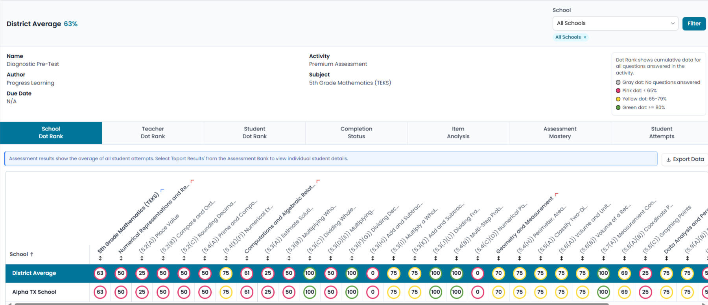Click the School column ascending sort arrow
This screenshot has height=305, width=708.
point(32,254)
